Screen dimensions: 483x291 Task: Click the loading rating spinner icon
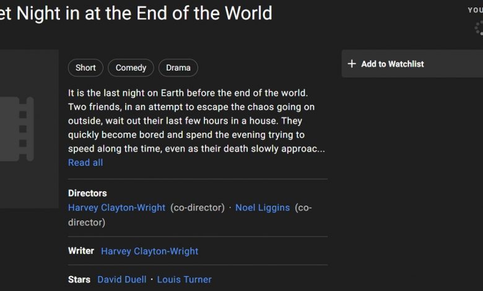click(x=479, y=28)
